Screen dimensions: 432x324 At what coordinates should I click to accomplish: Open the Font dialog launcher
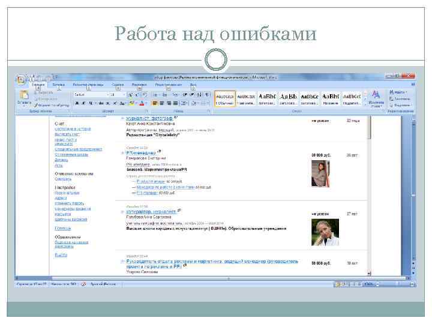coord(146,111)
